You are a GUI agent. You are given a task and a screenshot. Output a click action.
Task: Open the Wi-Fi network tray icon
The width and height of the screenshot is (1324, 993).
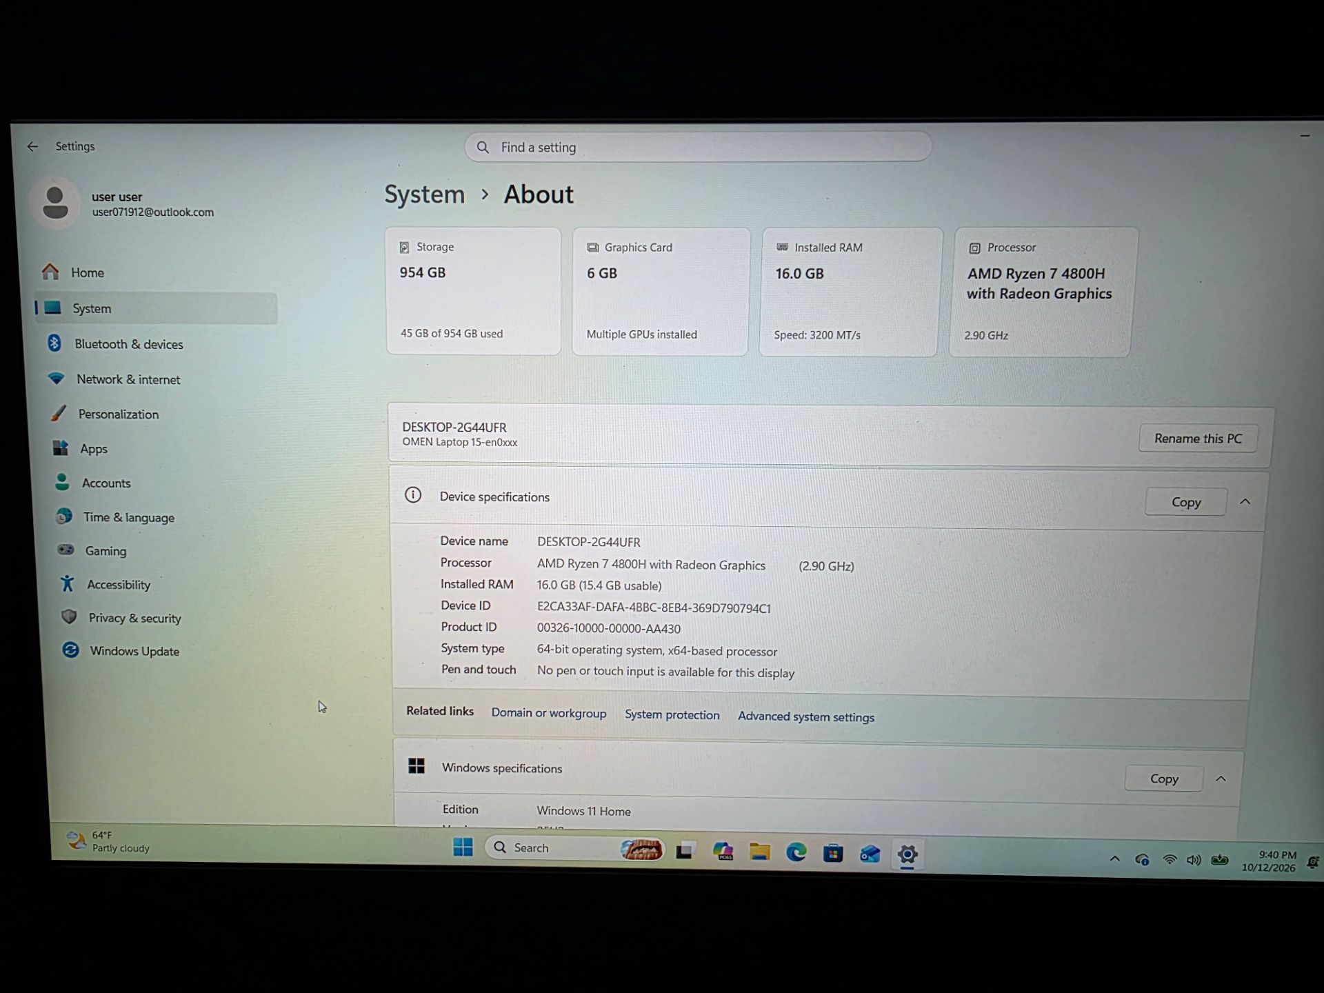click(1170, 860)
